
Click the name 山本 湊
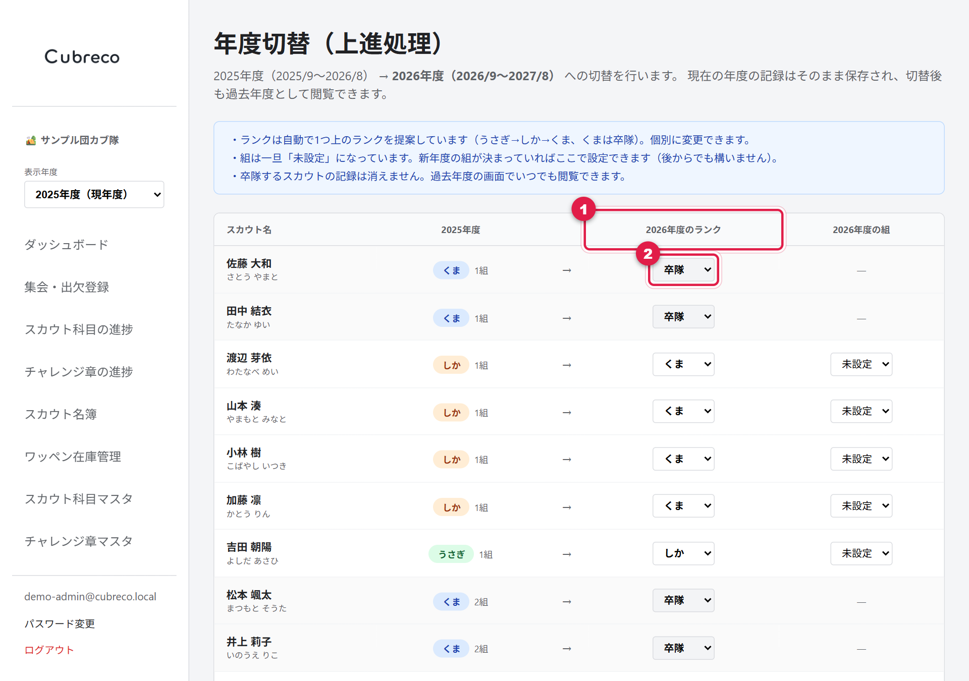tap(244, 406)
